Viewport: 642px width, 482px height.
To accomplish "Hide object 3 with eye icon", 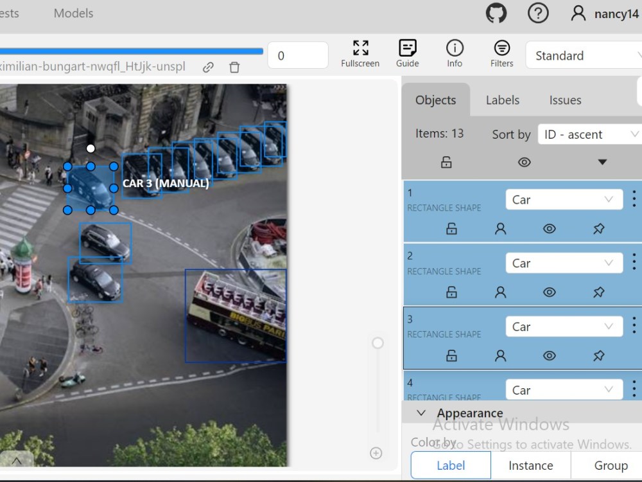I will pos(549,356).
